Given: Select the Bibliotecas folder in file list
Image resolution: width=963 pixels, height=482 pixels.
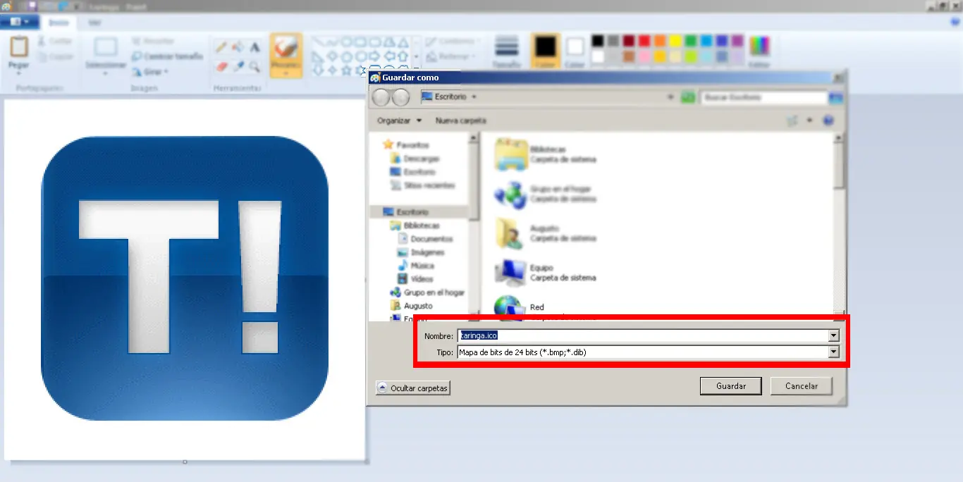Looking at the screenshot, I should click(x=546, y=154).
